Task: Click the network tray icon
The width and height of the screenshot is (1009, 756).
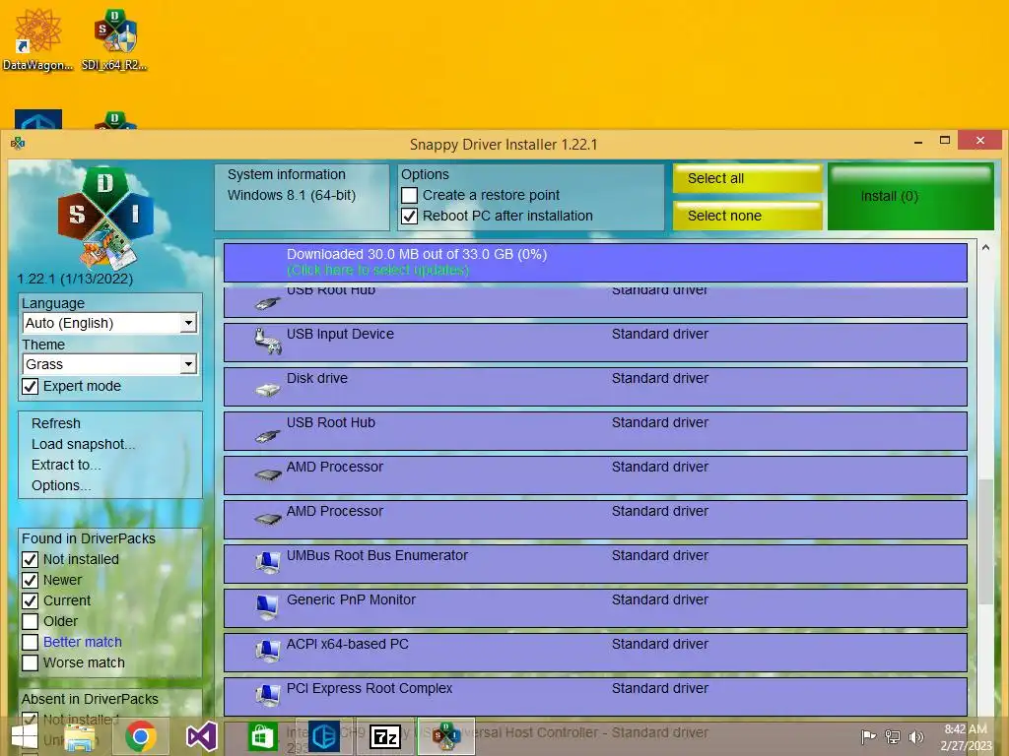Action: (x=892, y=737)
